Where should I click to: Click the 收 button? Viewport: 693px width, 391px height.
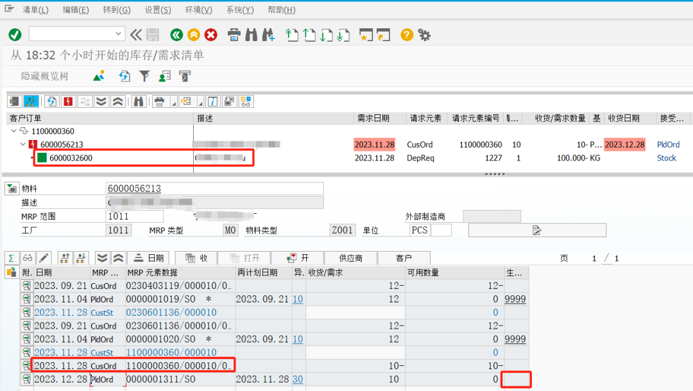[x=197, y=258]
